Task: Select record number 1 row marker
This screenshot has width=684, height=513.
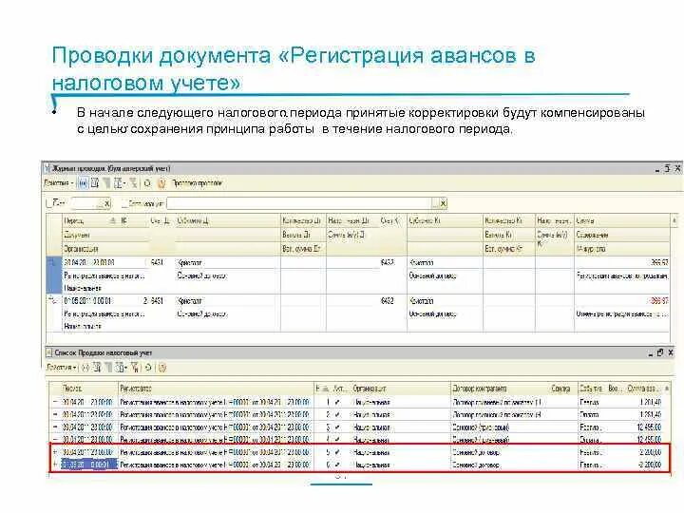Action: coord(55,402)
